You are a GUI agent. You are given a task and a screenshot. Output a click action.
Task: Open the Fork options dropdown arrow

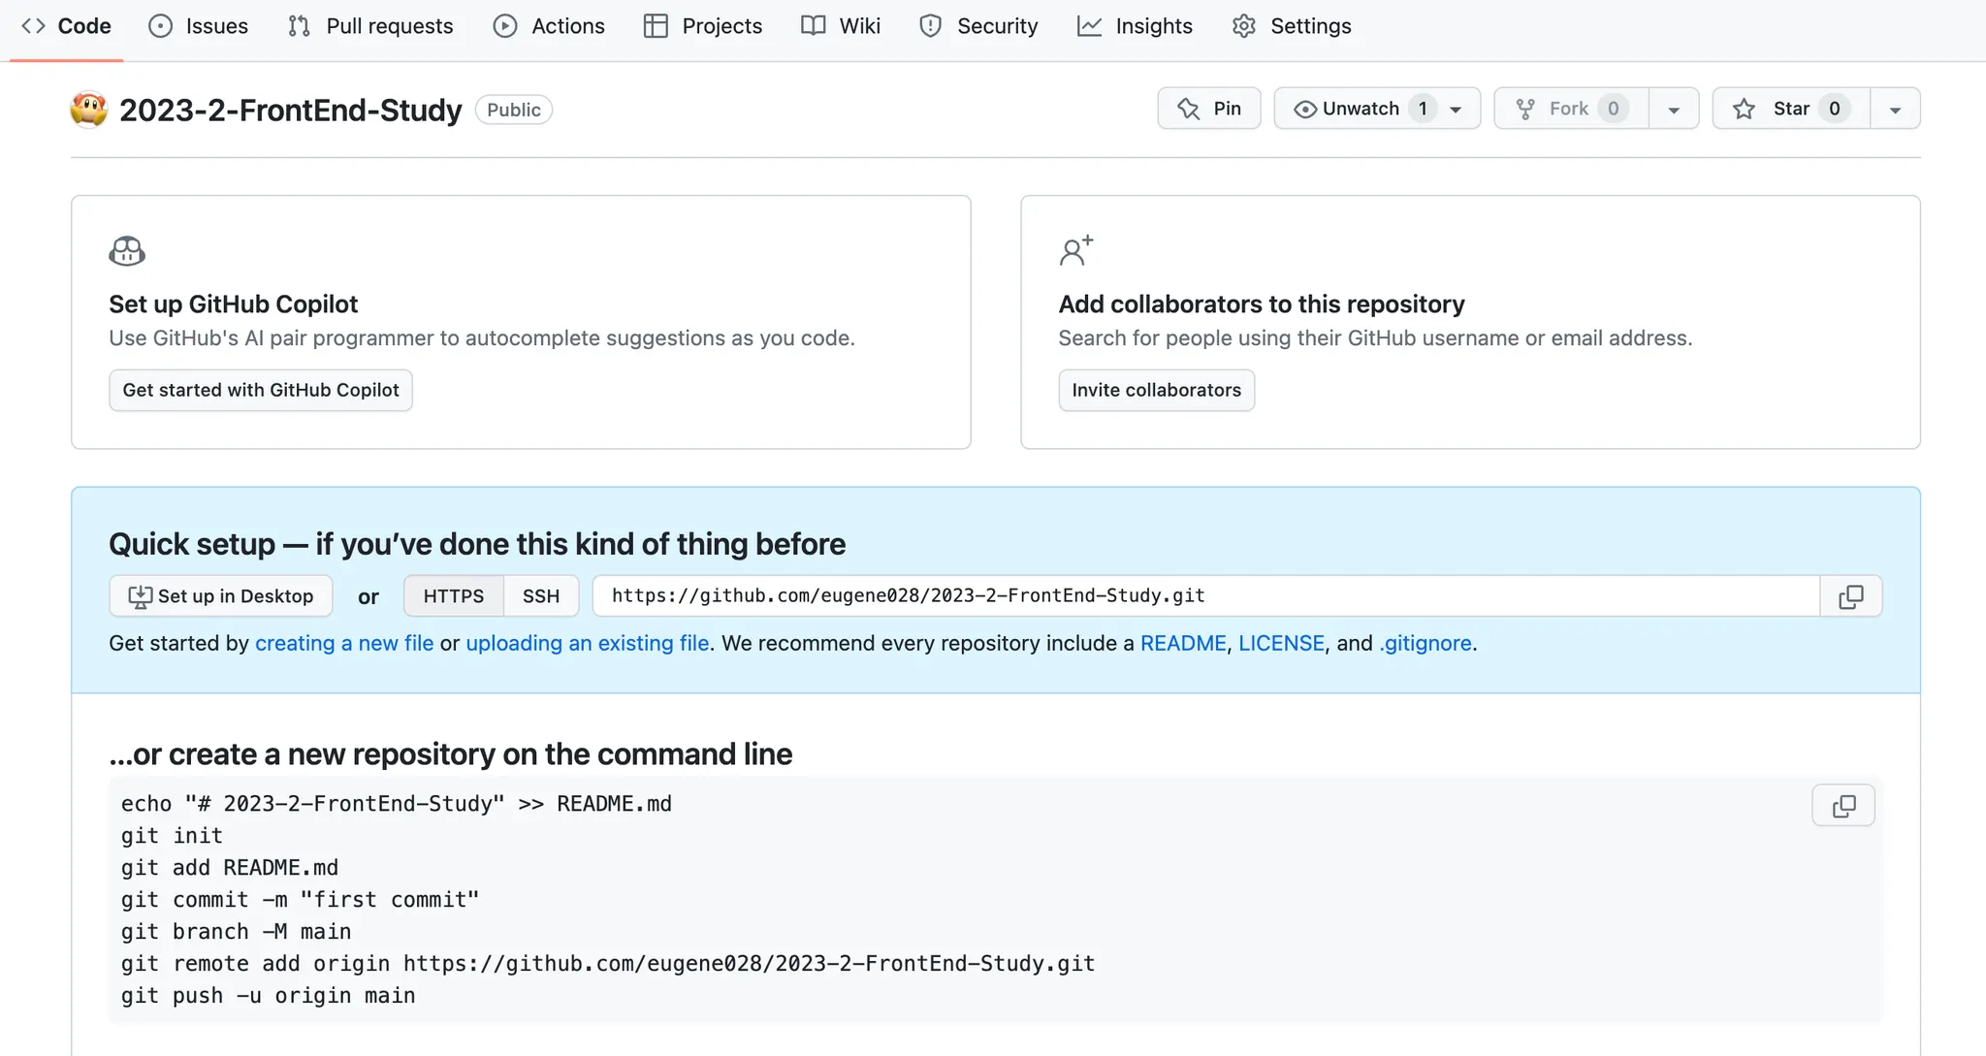1674,109
